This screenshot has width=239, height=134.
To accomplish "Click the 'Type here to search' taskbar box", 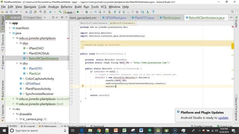I will [x=38, y=131].
